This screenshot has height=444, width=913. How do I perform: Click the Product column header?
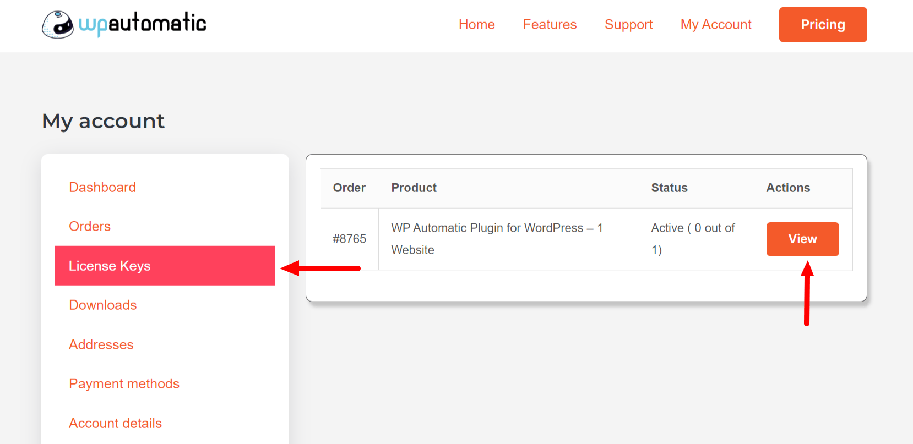point(414,188)
